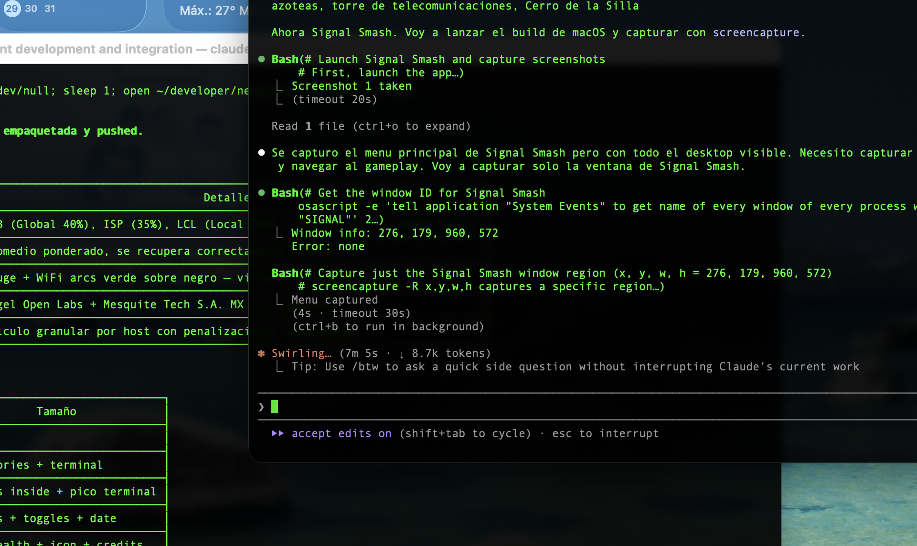Image resolution: width=917 pixels, height=546 pixels.
Task: Click the 'accept edits on' mode indicator
Action: pos(341,433)
